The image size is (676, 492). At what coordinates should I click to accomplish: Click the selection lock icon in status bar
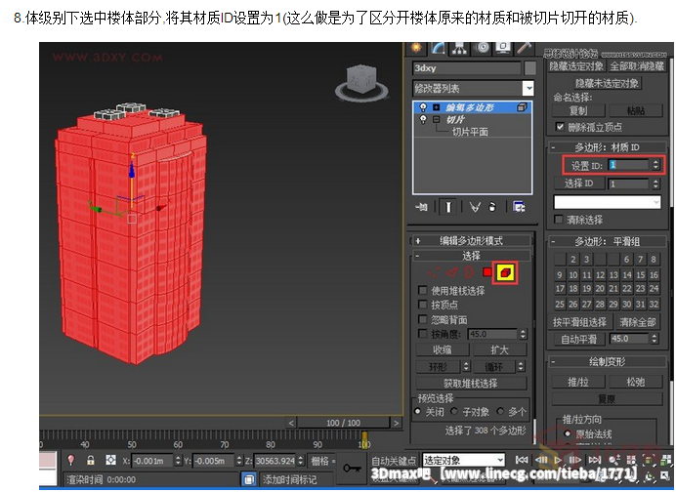(x=91, y=460)
